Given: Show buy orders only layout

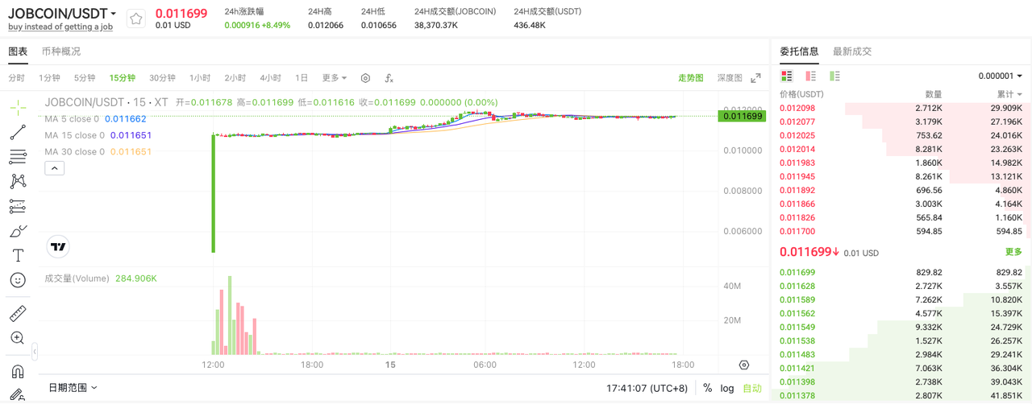Looking at the screenshot, I should click(834, 76).
